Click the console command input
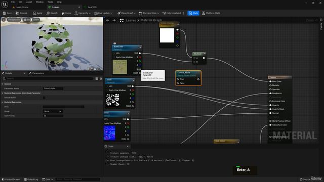Viewport: 324px width, 182px height. click(78, 179)
